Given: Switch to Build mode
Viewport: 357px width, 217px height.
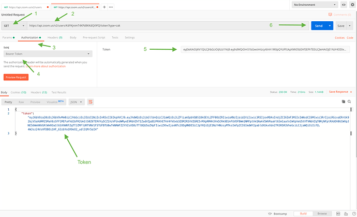Looking at the screenshot, I should tap(303, 214).
